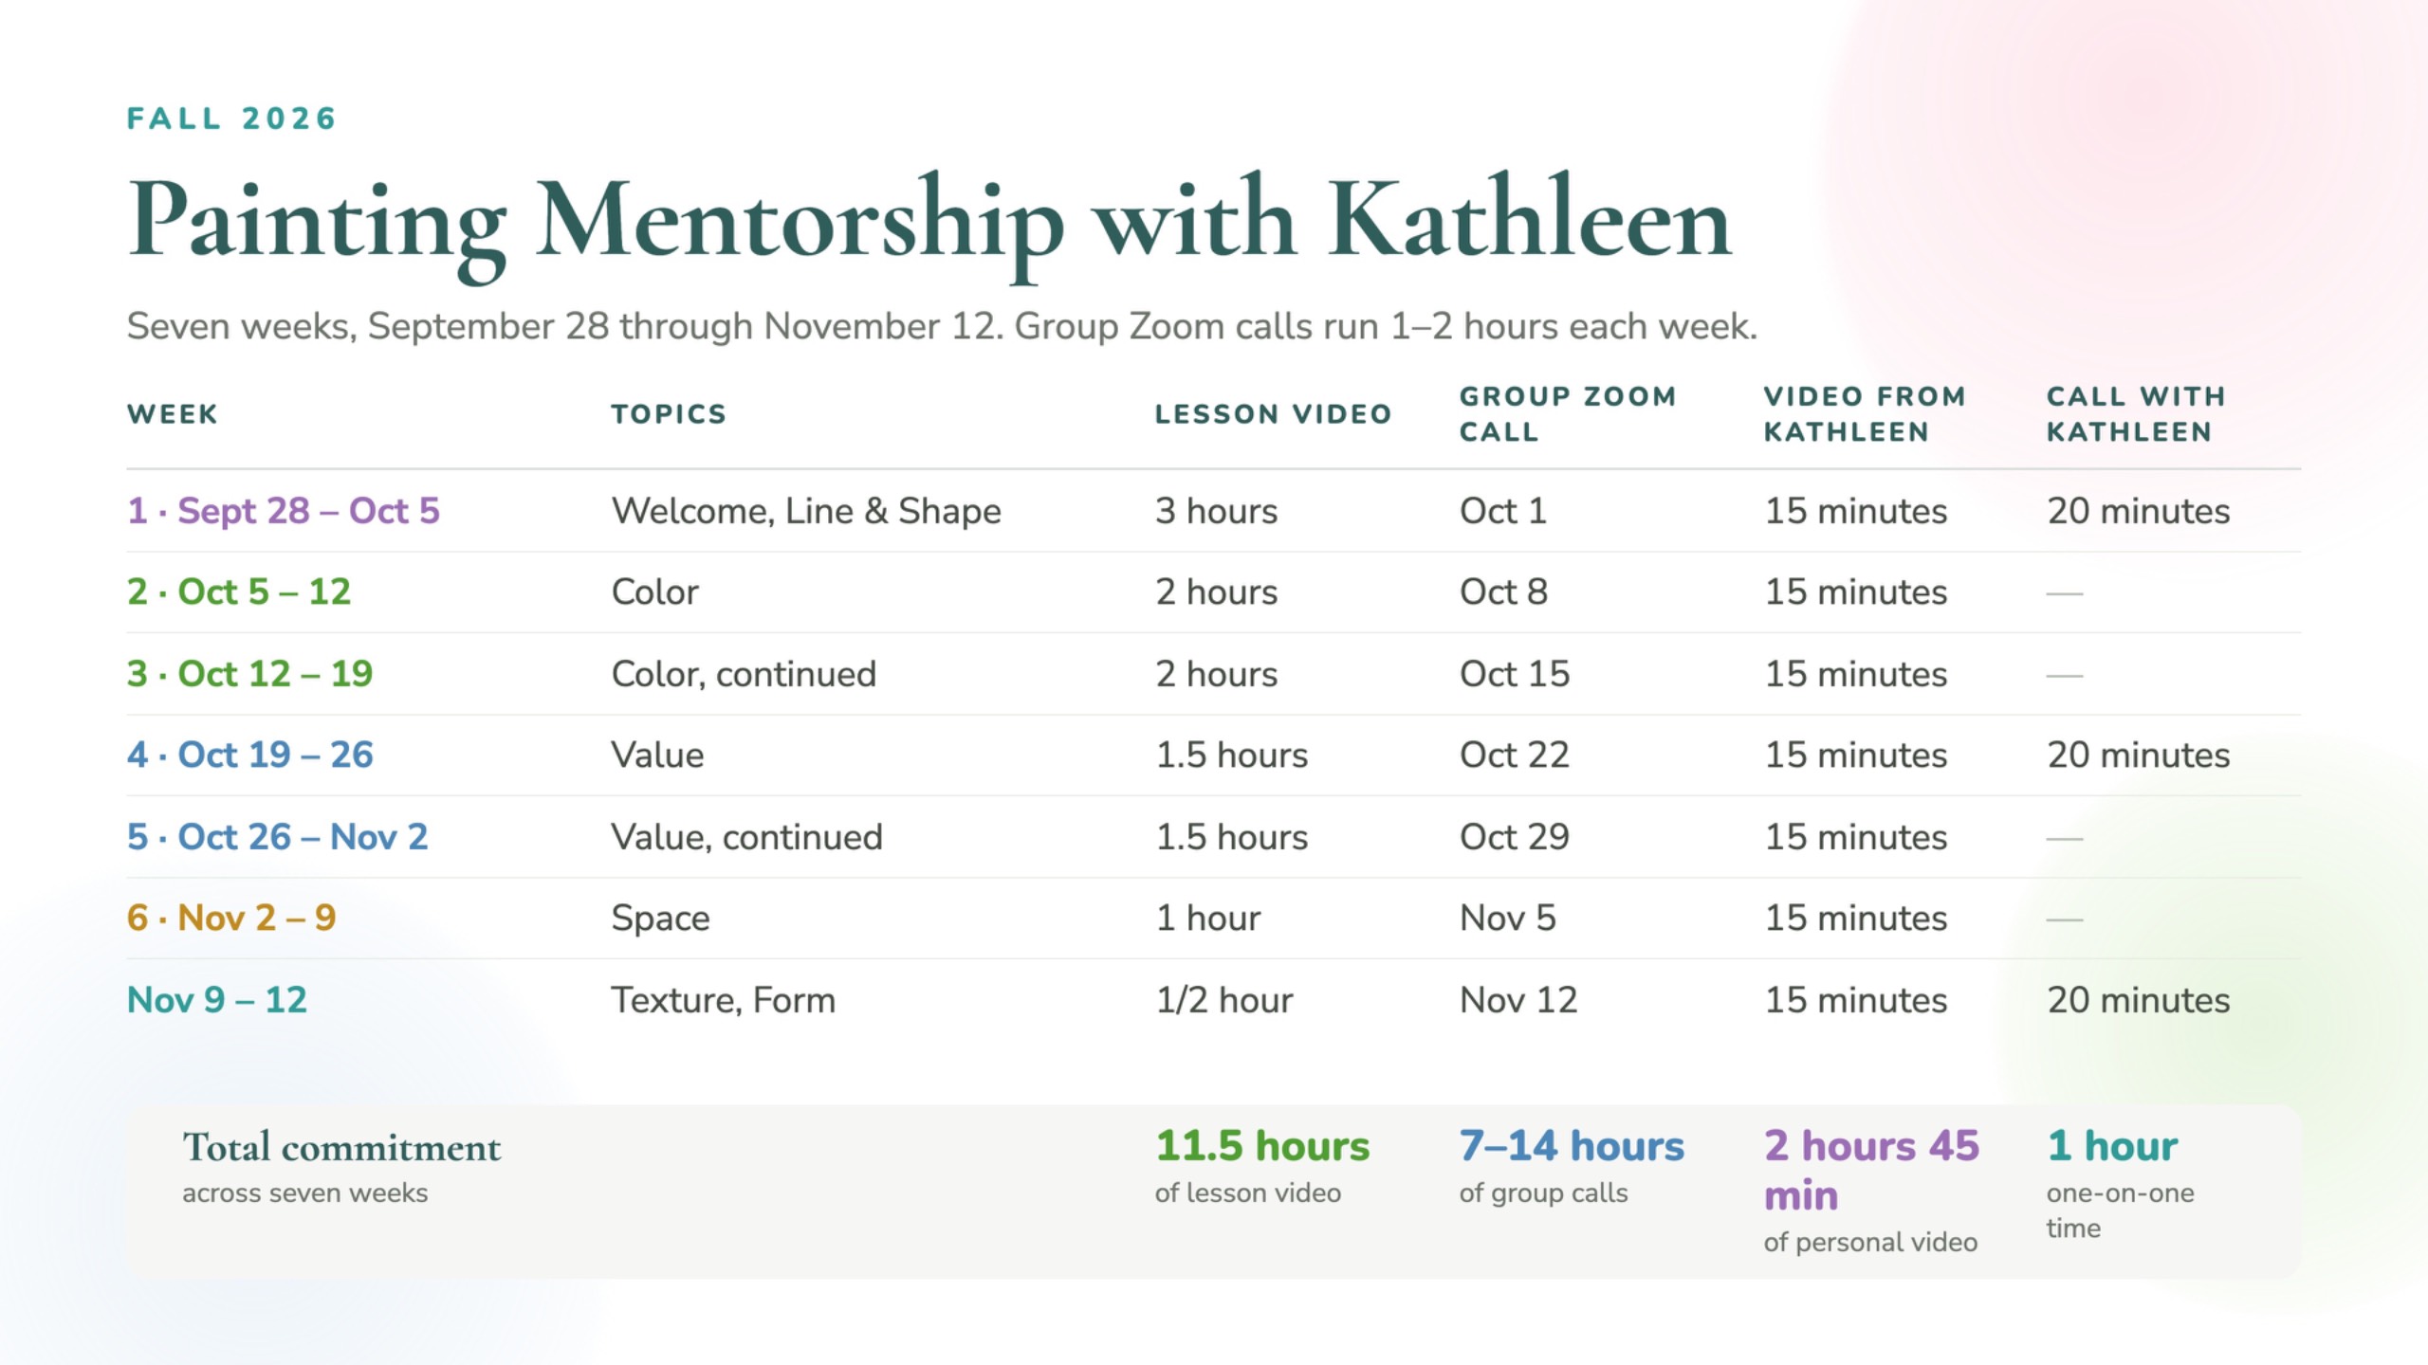2428x1365 pixels.
Task: Click the LESSON VIDEO column header
Action: (x=1273, y=414)
